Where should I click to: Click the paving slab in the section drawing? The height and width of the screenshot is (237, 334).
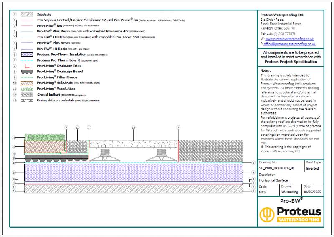point(133,144)
